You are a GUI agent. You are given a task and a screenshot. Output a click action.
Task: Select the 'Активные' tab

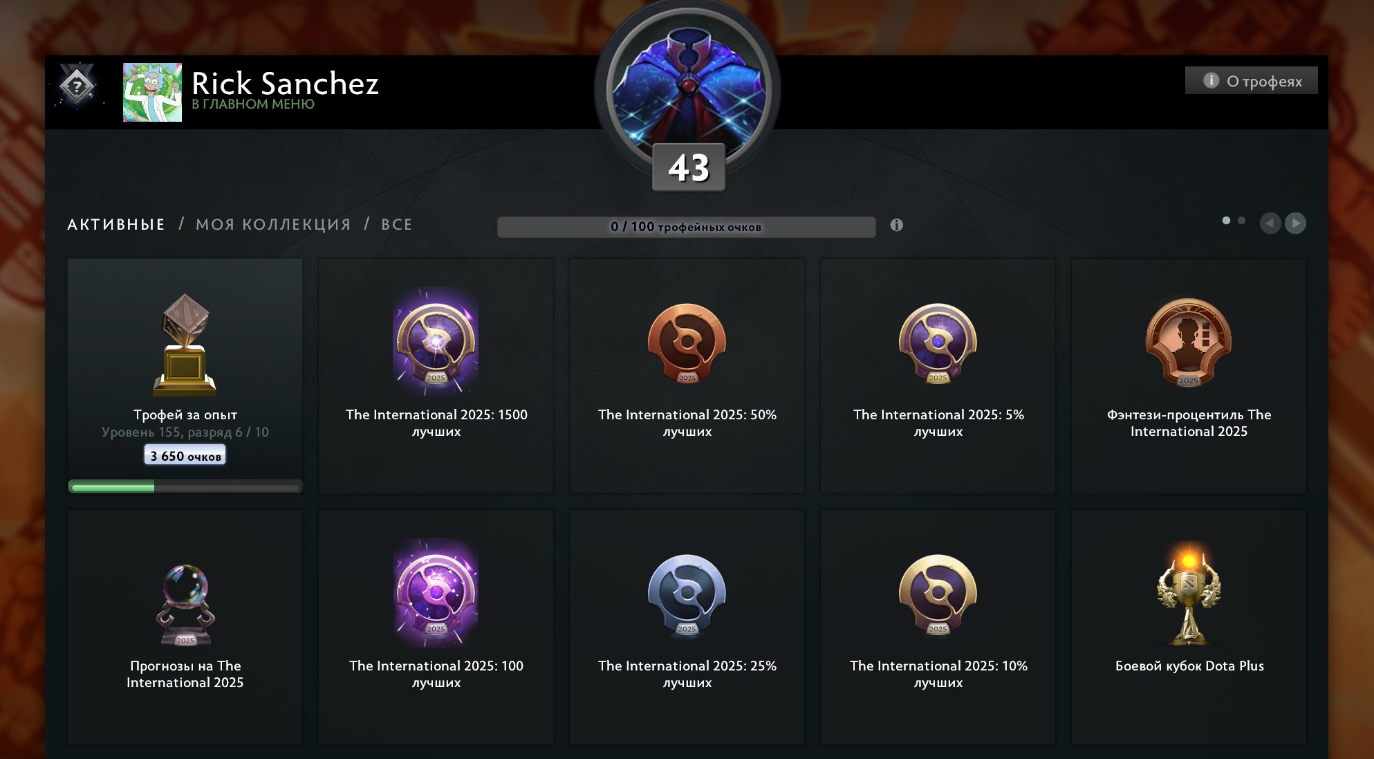[116, 224]
